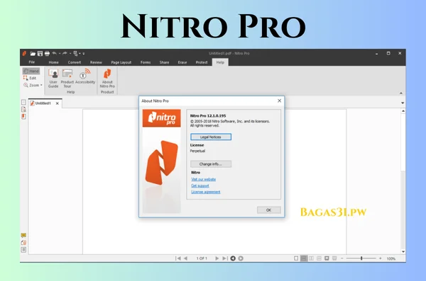
Task: Switch to Facing continuous view
Action: coord(319,258)
